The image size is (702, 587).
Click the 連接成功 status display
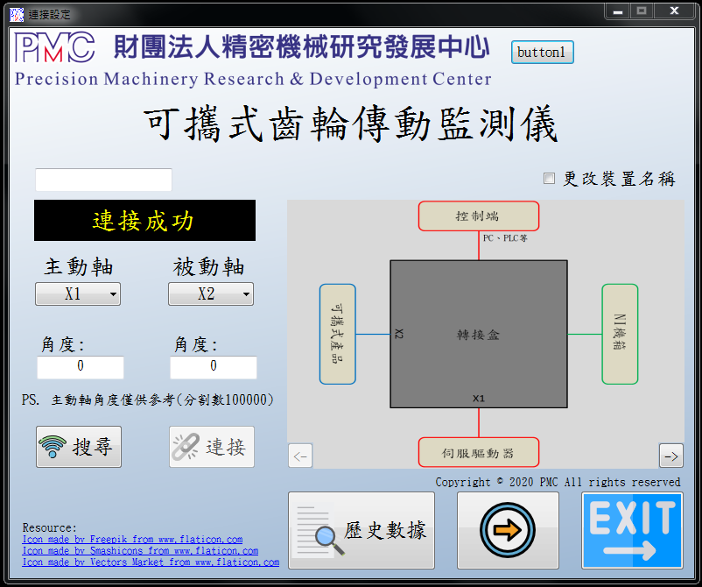pyautogui.click(x=144, y=221)
